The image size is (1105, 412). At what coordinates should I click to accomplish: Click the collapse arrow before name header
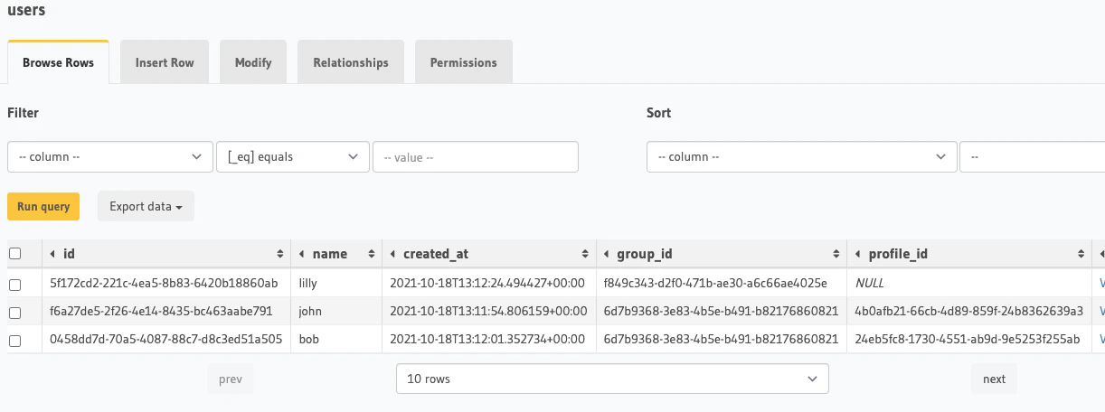tap(302, 254)
